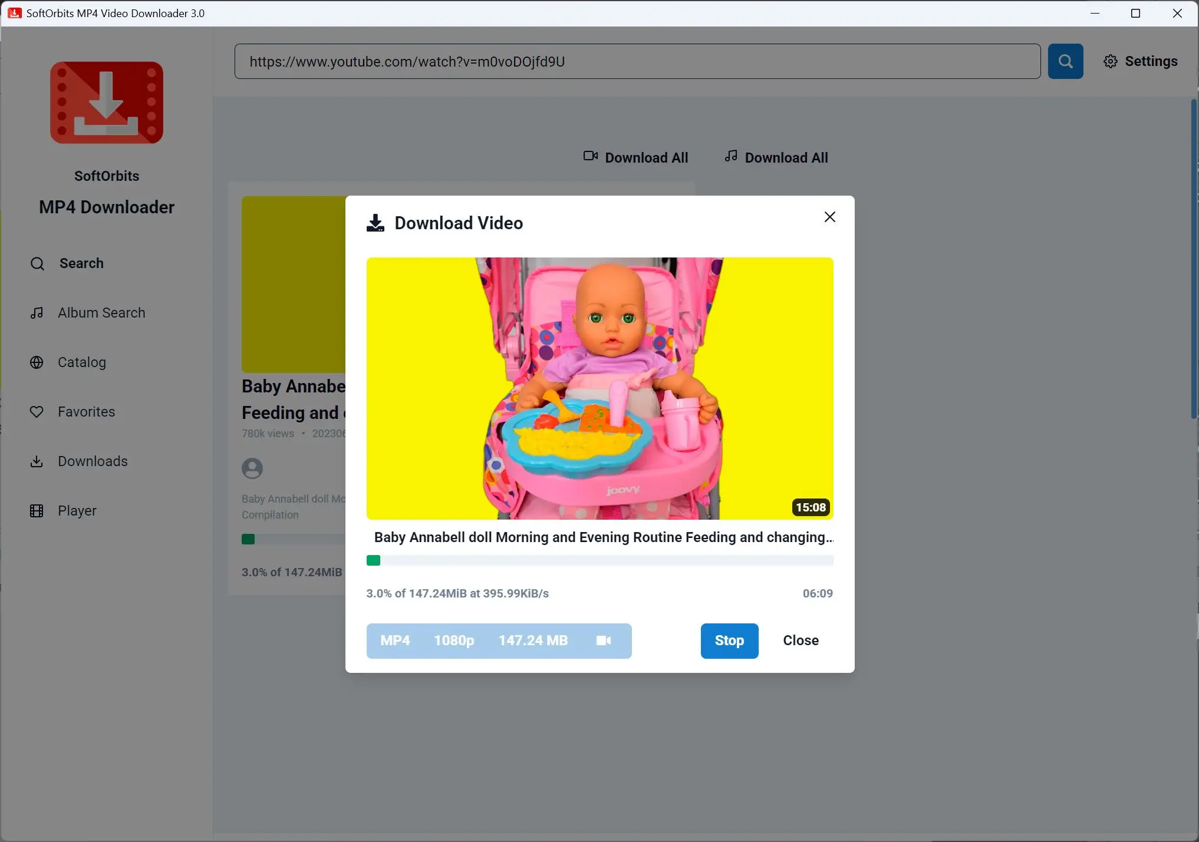Open the Search sidebar item
Viewport: 1199px width, 842px height.
67,263
